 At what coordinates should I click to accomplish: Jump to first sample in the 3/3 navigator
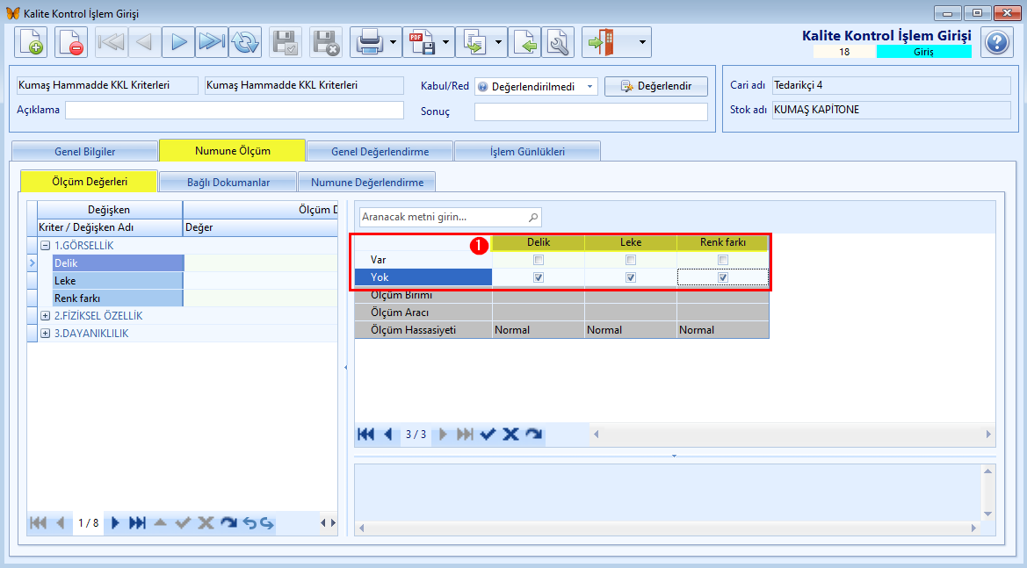366,434
